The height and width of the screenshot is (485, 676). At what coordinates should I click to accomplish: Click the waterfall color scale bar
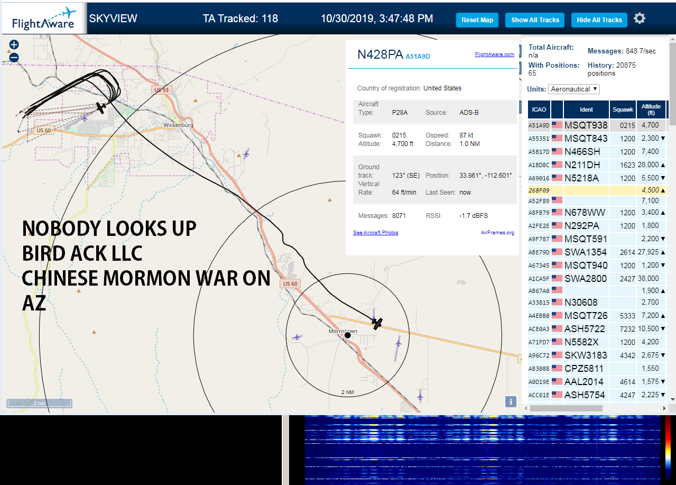669,450
